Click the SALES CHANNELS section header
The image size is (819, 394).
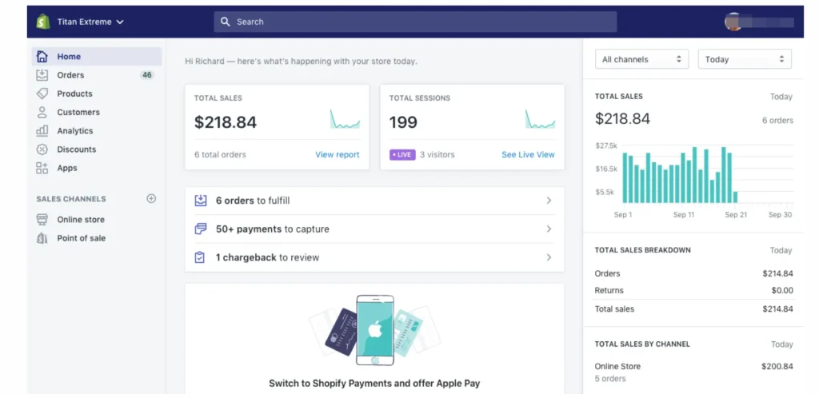click(x=71, y=199)
